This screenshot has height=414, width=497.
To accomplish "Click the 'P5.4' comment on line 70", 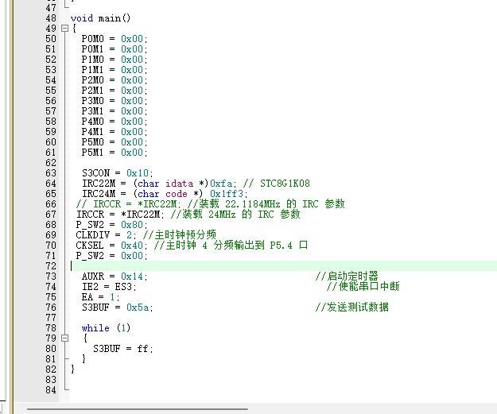I will coord(282,246).
